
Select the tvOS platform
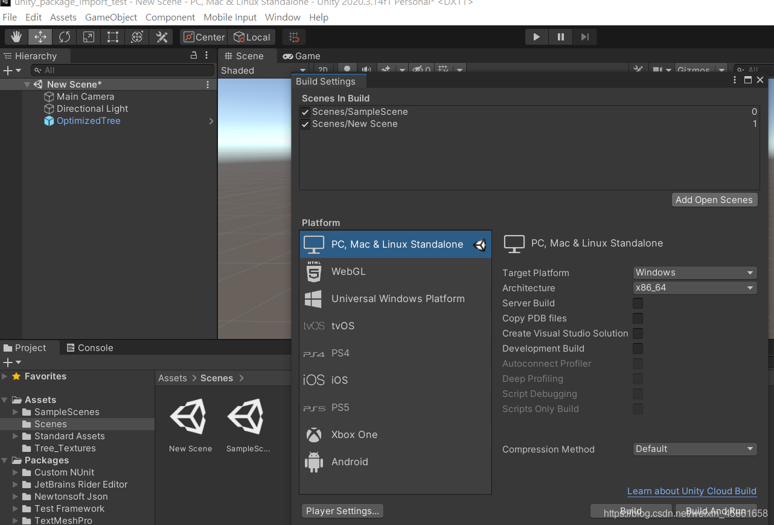tap(395, 326)
